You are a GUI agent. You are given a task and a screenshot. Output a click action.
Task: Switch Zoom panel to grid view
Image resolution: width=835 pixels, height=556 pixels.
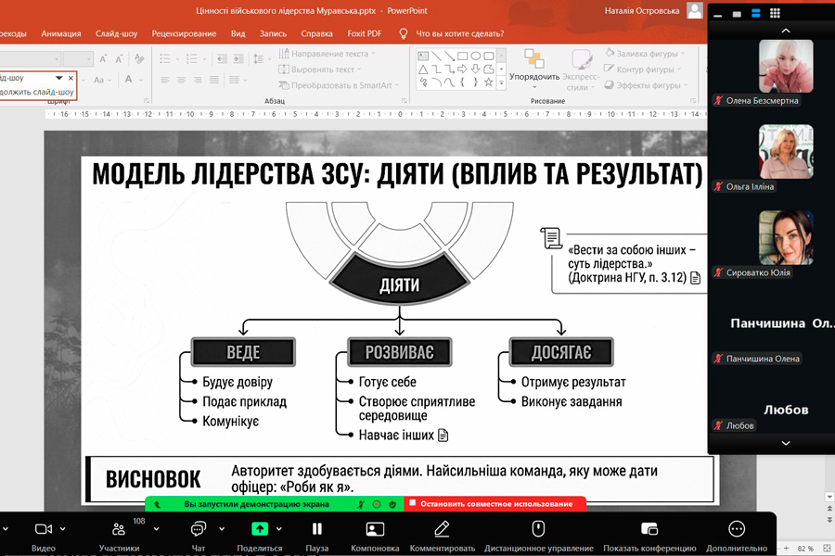pyautogui.click(x=775, y=13)
